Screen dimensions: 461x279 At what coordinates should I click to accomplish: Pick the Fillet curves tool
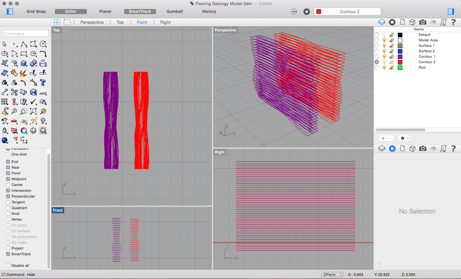coord(43,54)
